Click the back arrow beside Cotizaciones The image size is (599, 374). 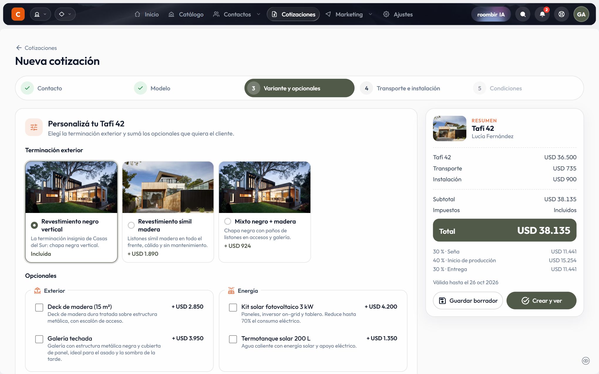click(x=19, y=48)
